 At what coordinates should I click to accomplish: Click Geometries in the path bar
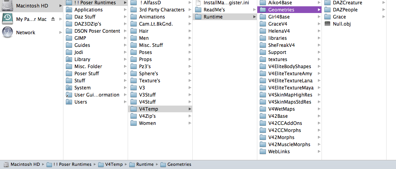click(x=176, y=164)
